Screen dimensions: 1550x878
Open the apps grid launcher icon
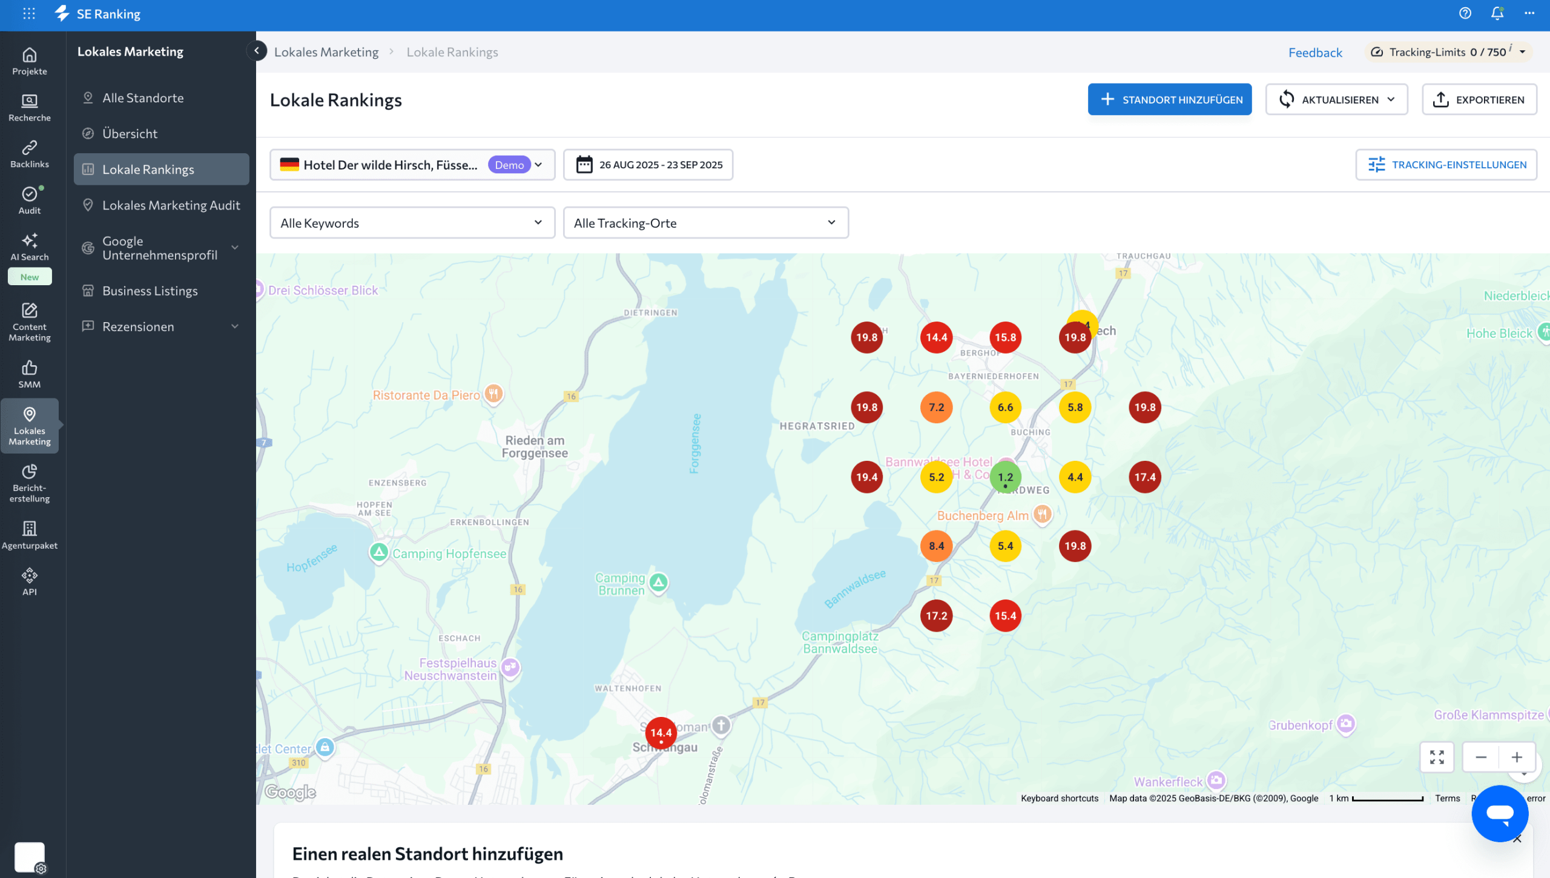click(28, 13)
